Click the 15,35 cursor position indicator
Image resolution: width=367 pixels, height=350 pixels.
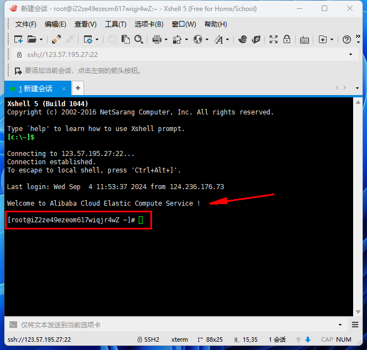point(246,339)
